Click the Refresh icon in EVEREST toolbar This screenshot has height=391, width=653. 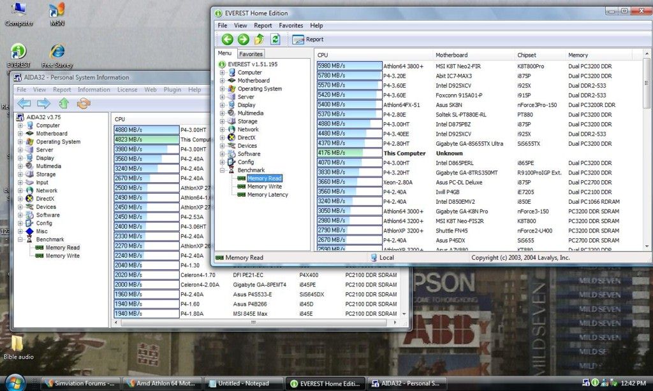(275, 39)
